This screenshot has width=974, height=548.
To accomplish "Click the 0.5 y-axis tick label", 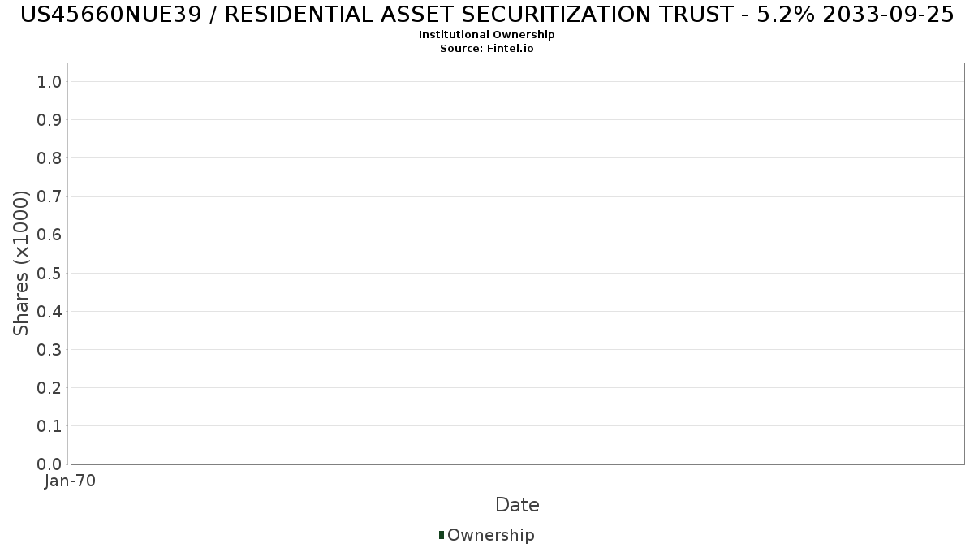I will coord(50,273).
